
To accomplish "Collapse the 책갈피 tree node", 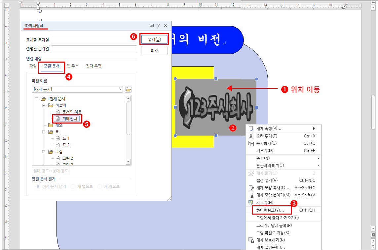I will coord(44,105).
